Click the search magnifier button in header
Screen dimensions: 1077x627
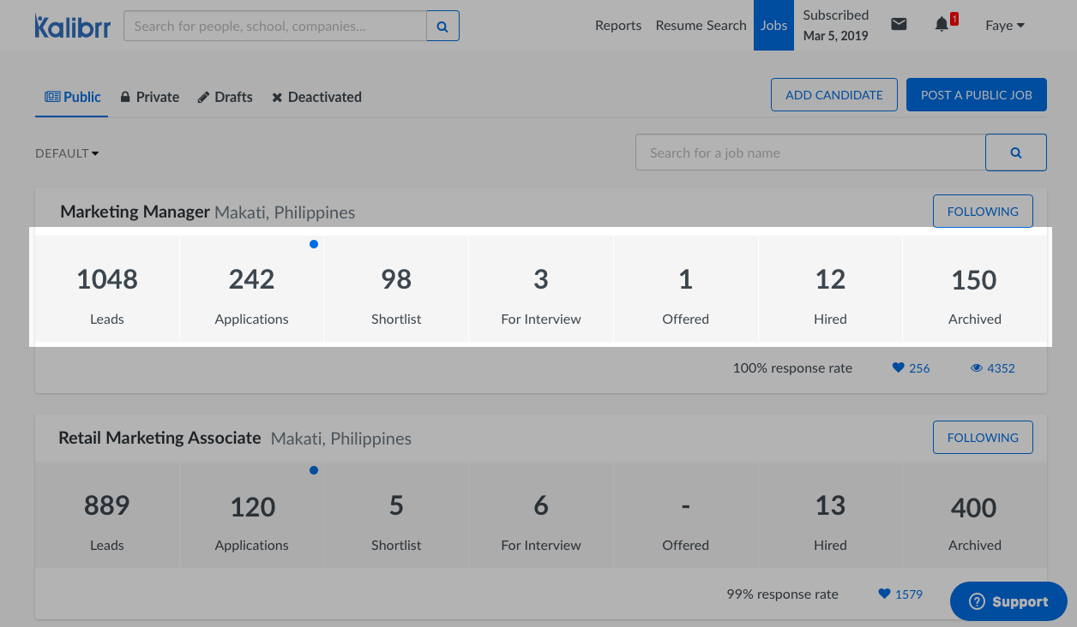coord(442,27)
